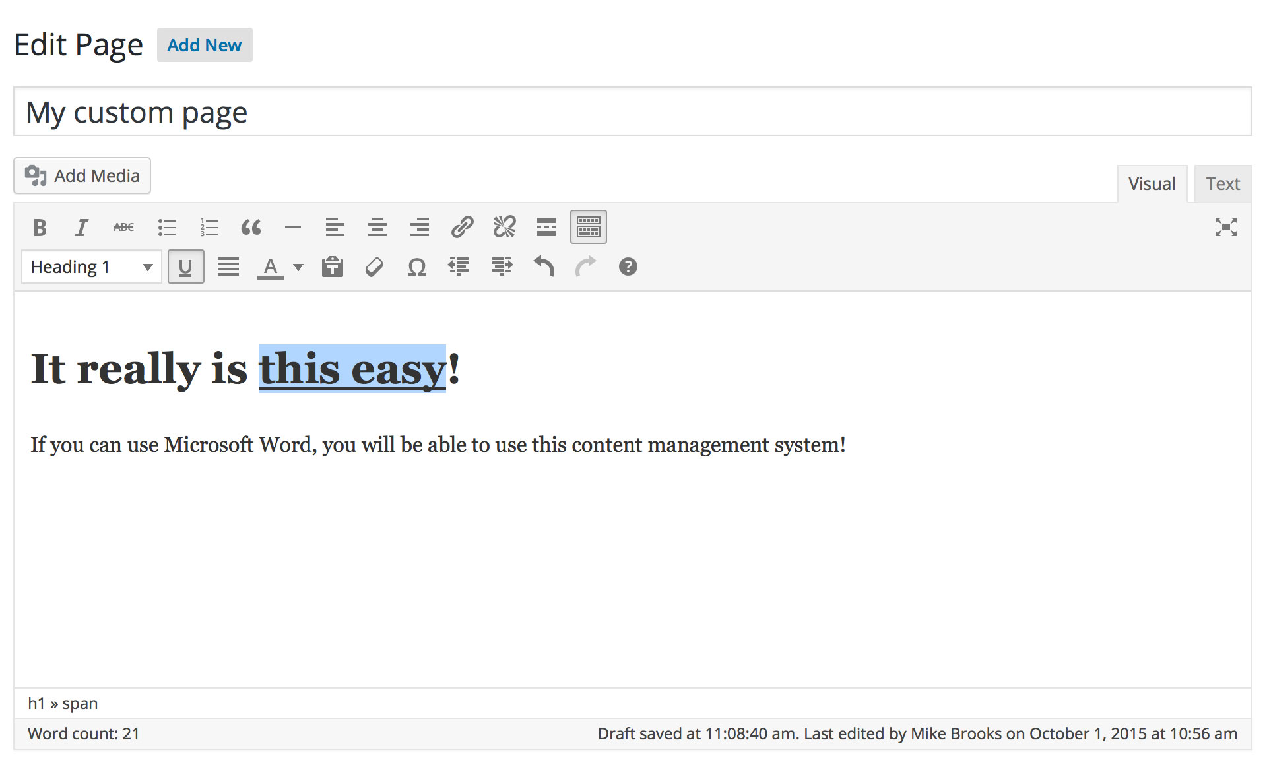Viewport: 1267px width, 779px height.
Task: Click the Add New button
Action: tap(205, 46)
